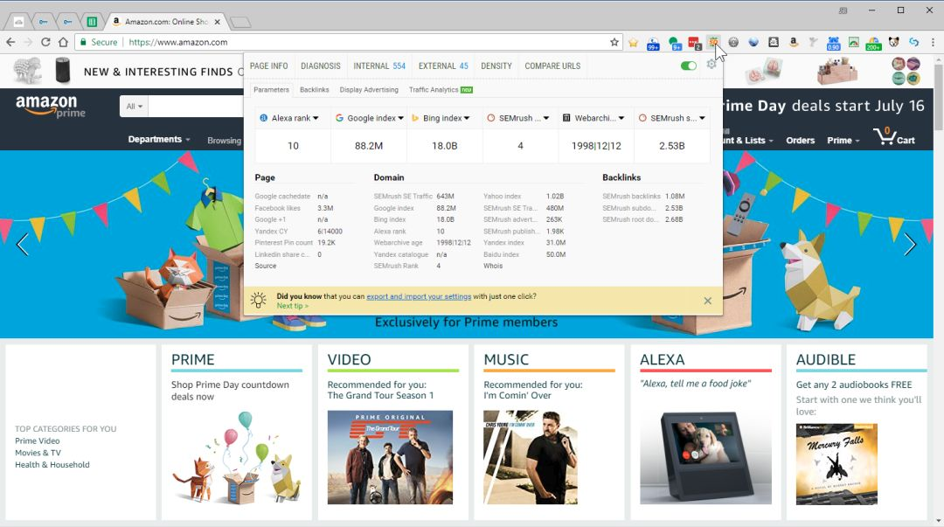
Task: Click Next tip link
Action: tap(293, 306)
